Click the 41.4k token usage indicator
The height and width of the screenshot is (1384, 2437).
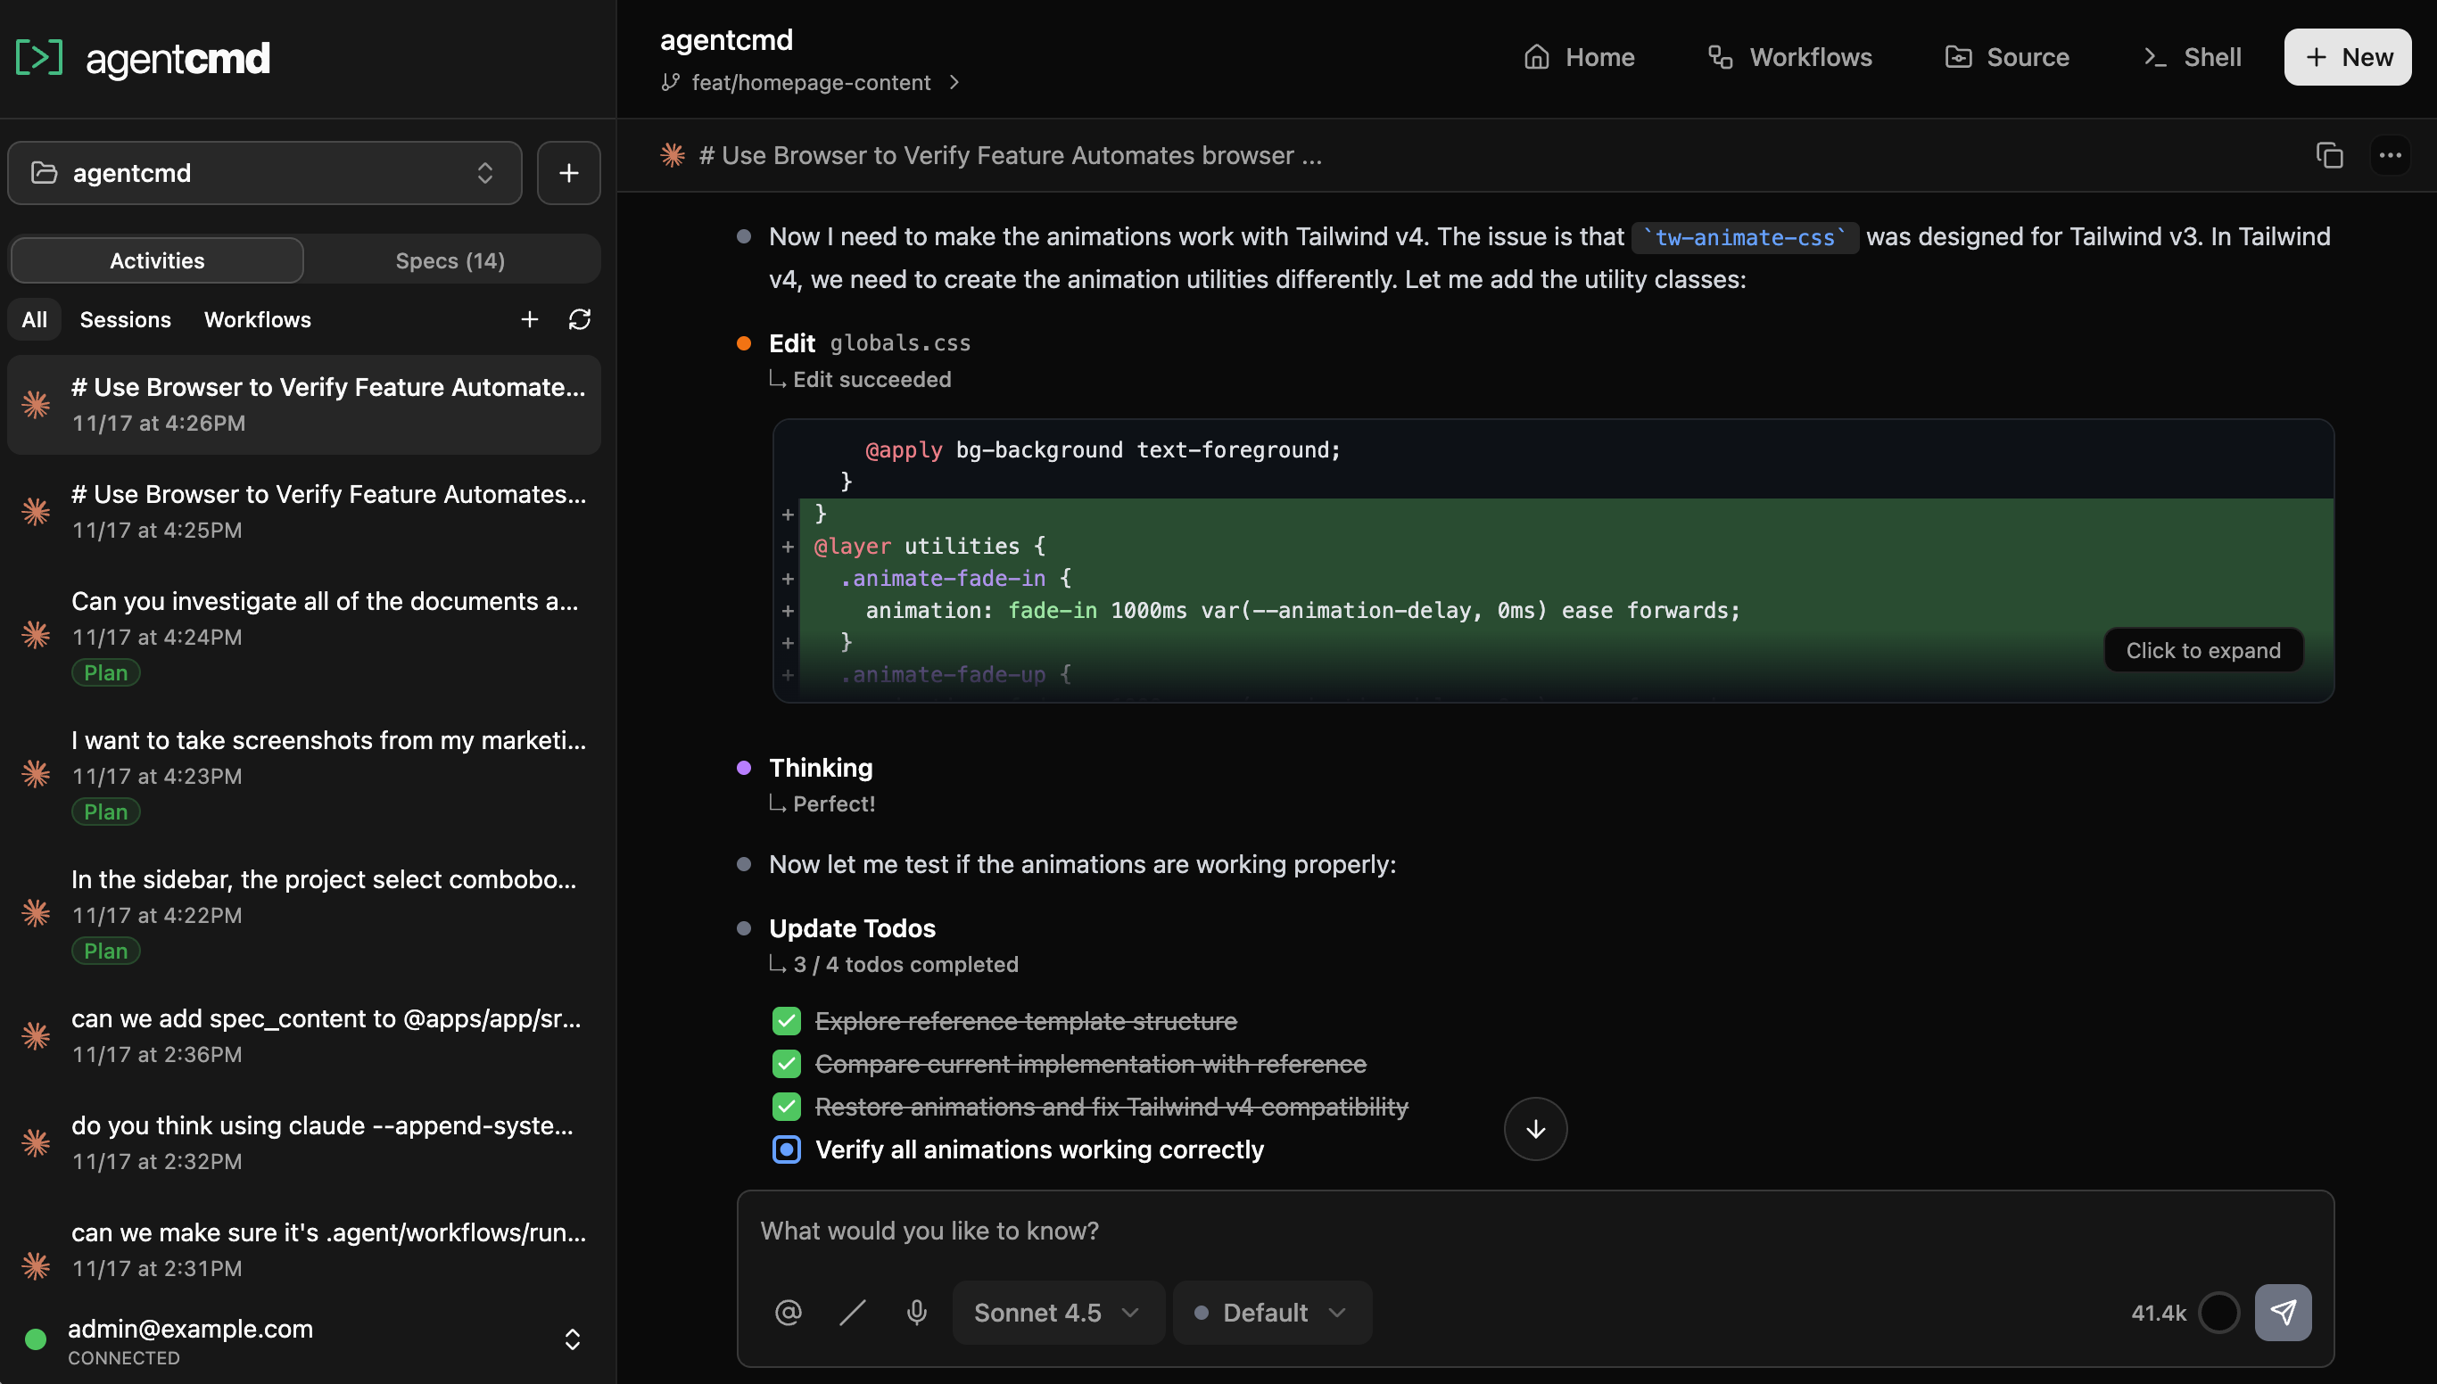[x=2160, y=1312]
